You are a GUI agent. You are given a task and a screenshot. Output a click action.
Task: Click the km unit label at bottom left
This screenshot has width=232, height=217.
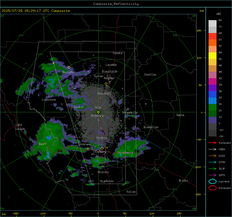point(4,214)
